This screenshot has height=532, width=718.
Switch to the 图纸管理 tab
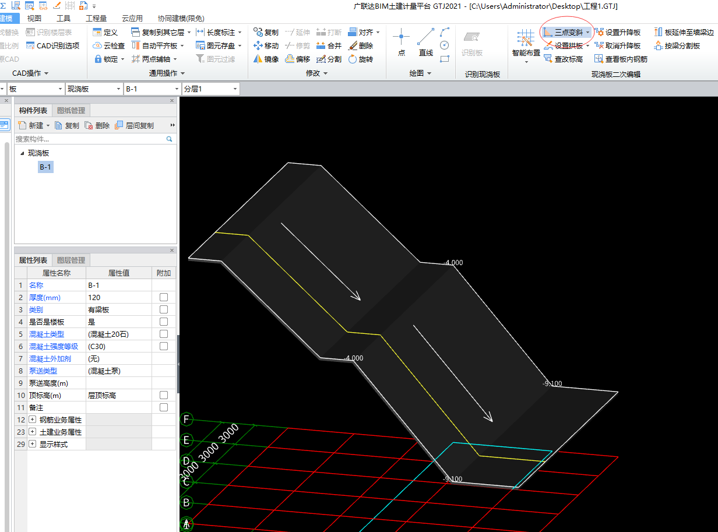coord(71,111)
